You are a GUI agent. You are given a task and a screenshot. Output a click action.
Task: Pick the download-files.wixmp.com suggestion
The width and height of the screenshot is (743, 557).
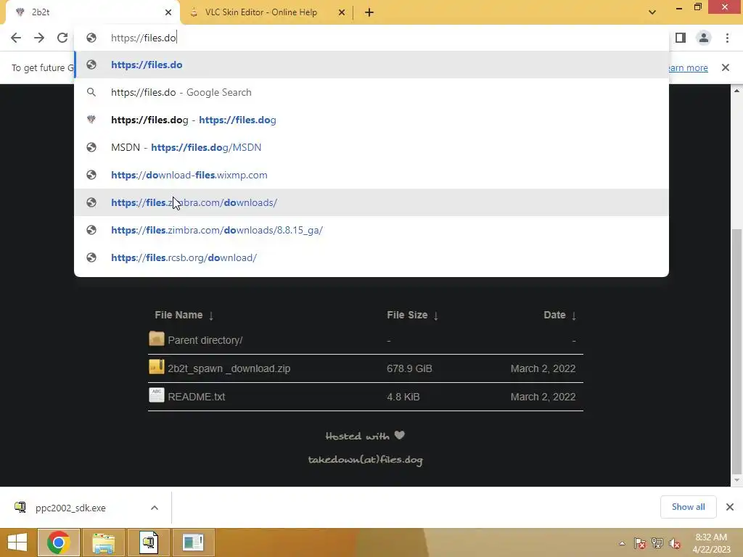click(x=372, y=175)
